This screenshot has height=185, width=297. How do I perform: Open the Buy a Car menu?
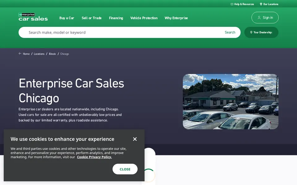(67, 18)
